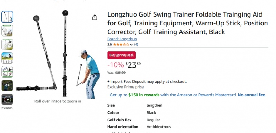The width and height of the screenshot is (276, 133).
Task: Click the star rating icons
Action: pyautogui.click(x=121, y=45)
